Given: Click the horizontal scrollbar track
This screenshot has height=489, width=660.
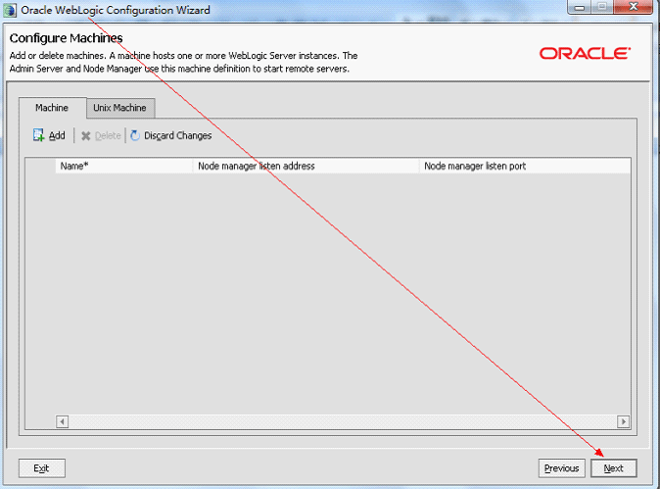Looking at the screenshot, I should click(343, 421).
